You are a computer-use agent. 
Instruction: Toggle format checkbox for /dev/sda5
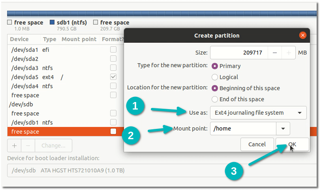click(x=113, y=77)
